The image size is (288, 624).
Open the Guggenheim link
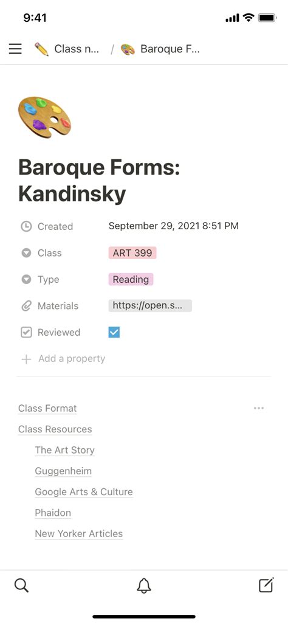[63, 471]
